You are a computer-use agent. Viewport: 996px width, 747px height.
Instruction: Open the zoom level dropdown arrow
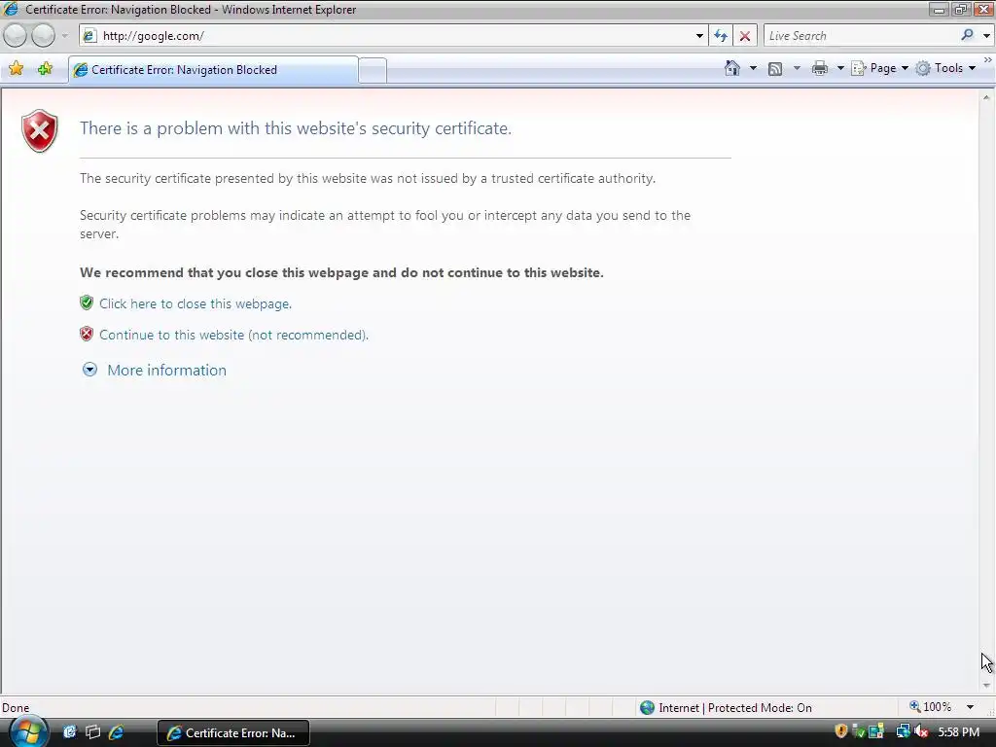(x=970, y=707)
